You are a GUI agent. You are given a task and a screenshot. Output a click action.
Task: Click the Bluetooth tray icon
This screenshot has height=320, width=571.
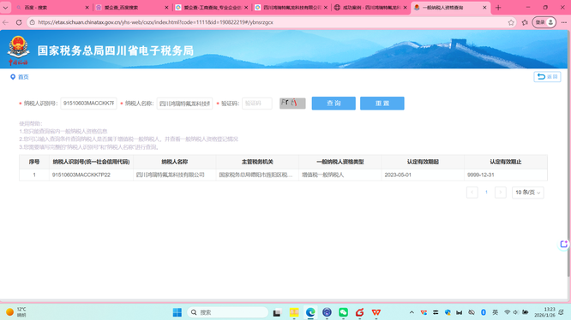(x=484, y=312)
